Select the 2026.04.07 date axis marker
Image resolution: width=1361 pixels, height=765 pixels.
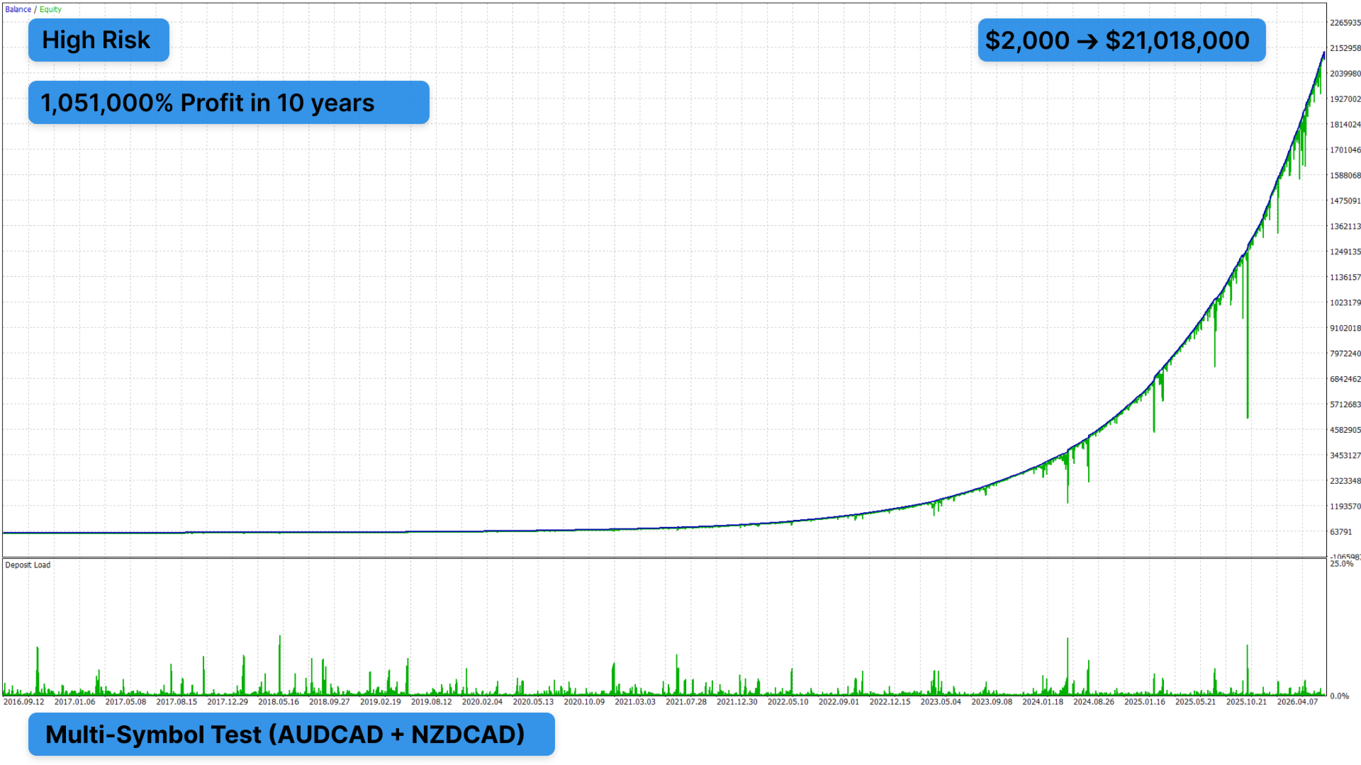[1297, 702]
